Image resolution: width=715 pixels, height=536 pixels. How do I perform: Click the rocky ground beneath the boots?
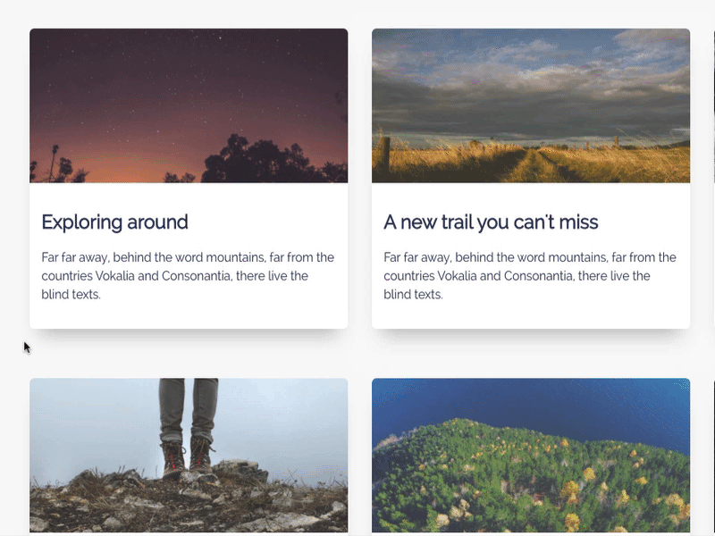coord(189,501)
